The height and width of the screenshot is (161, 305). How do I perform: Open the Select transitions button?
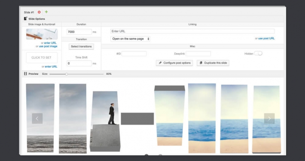point(81,46)
